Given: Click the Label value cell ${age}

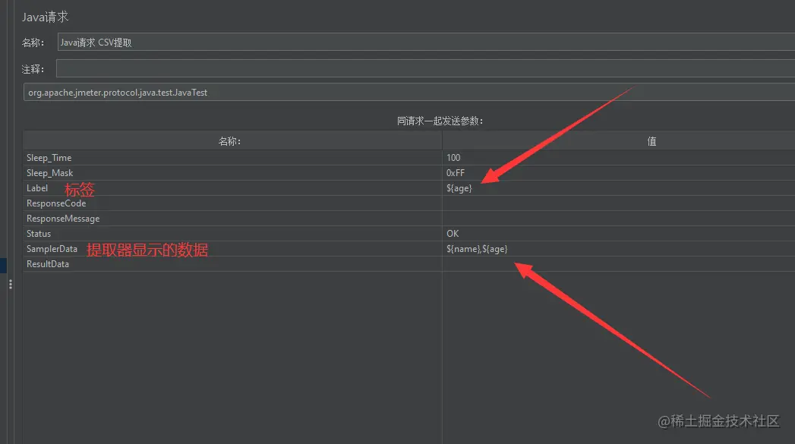Looking at the screenshot, I should pyautogui.click(x=619, y=188).
